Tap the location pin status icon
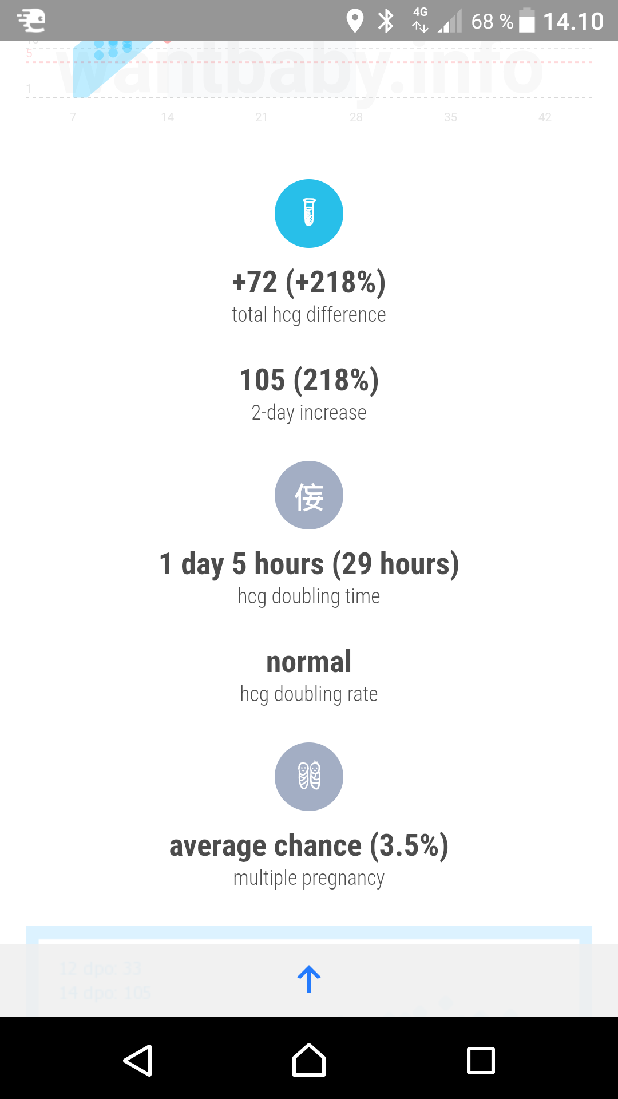The image size is (618, 1099). (x=355, y=21)
